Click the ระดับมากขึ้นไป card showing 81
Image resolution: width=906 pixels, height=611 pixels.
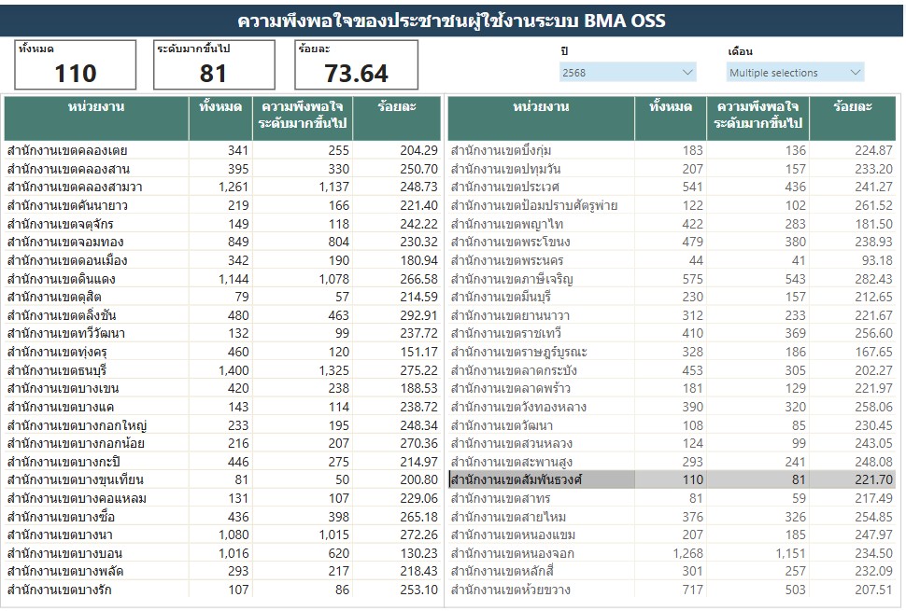pos(214,64)
